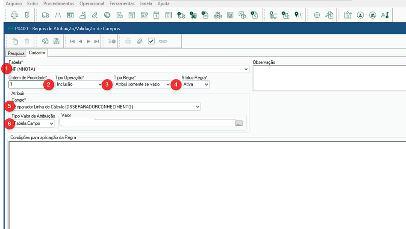
Task: Click the Valor browse ellipsis button
Action: [239, 123]
